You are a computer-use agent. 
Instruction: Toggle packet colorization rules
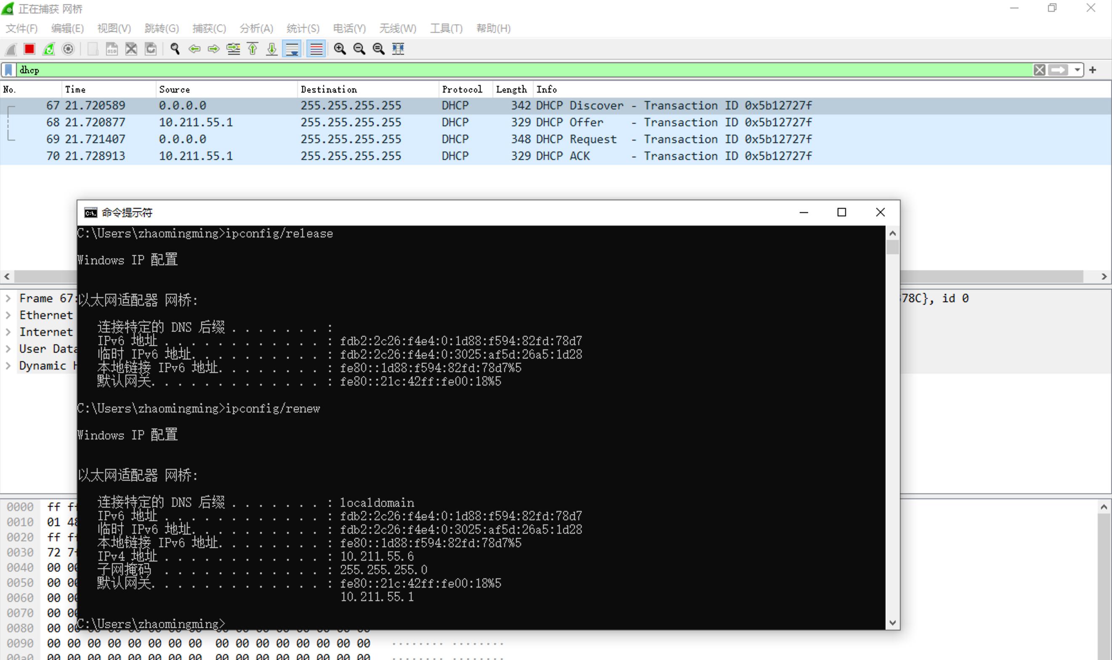point(316,49)
